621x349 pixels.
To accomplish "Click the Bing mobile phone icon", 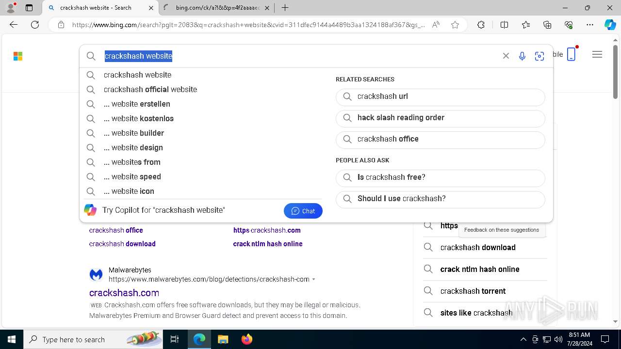I will tap(572, 54).
